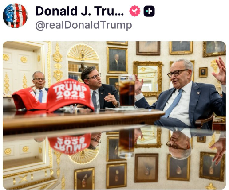The height and width of the screenshot is (190, 229).
Task: Click the tall glass of iced cola
Action: pyautogui.click(x=127, y=91)
